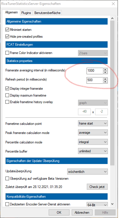Click framerate averaging interval field 1000

click(95, 71)
